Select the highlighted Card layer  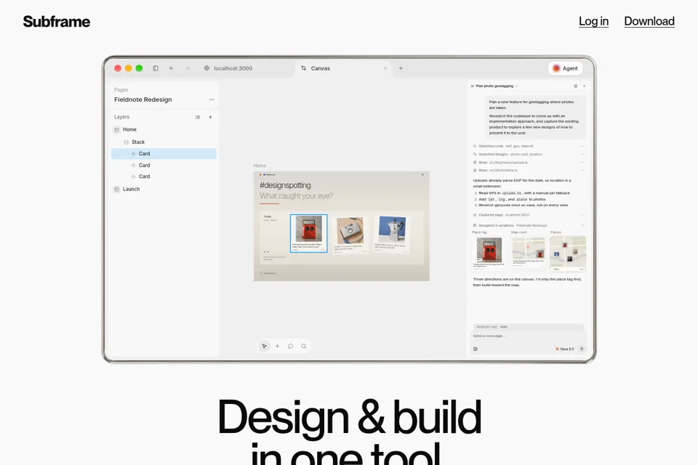coord(164,153)
